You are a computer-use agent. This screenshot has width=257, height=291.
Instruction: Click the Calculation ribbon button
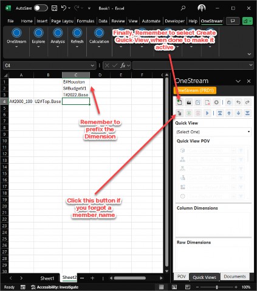pos(99,39)
